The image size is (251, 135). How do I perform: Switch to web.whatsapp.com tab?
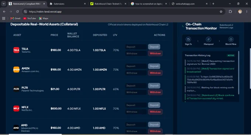[x=189, y=4]
